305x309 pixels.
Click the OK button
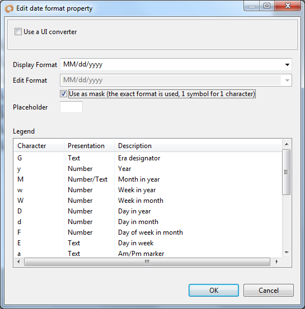coord(214,290)
